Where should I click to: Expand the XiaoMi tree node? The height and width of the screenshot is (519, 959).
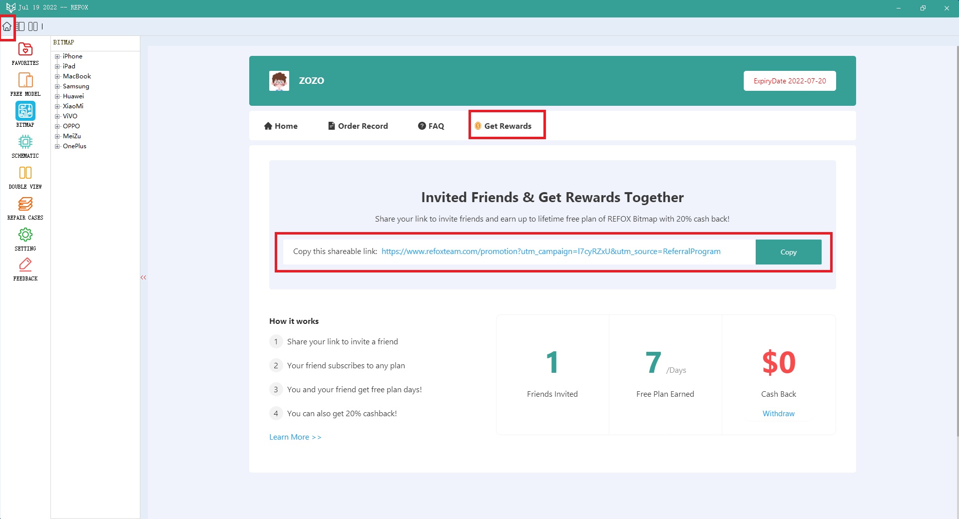[57, 106]
